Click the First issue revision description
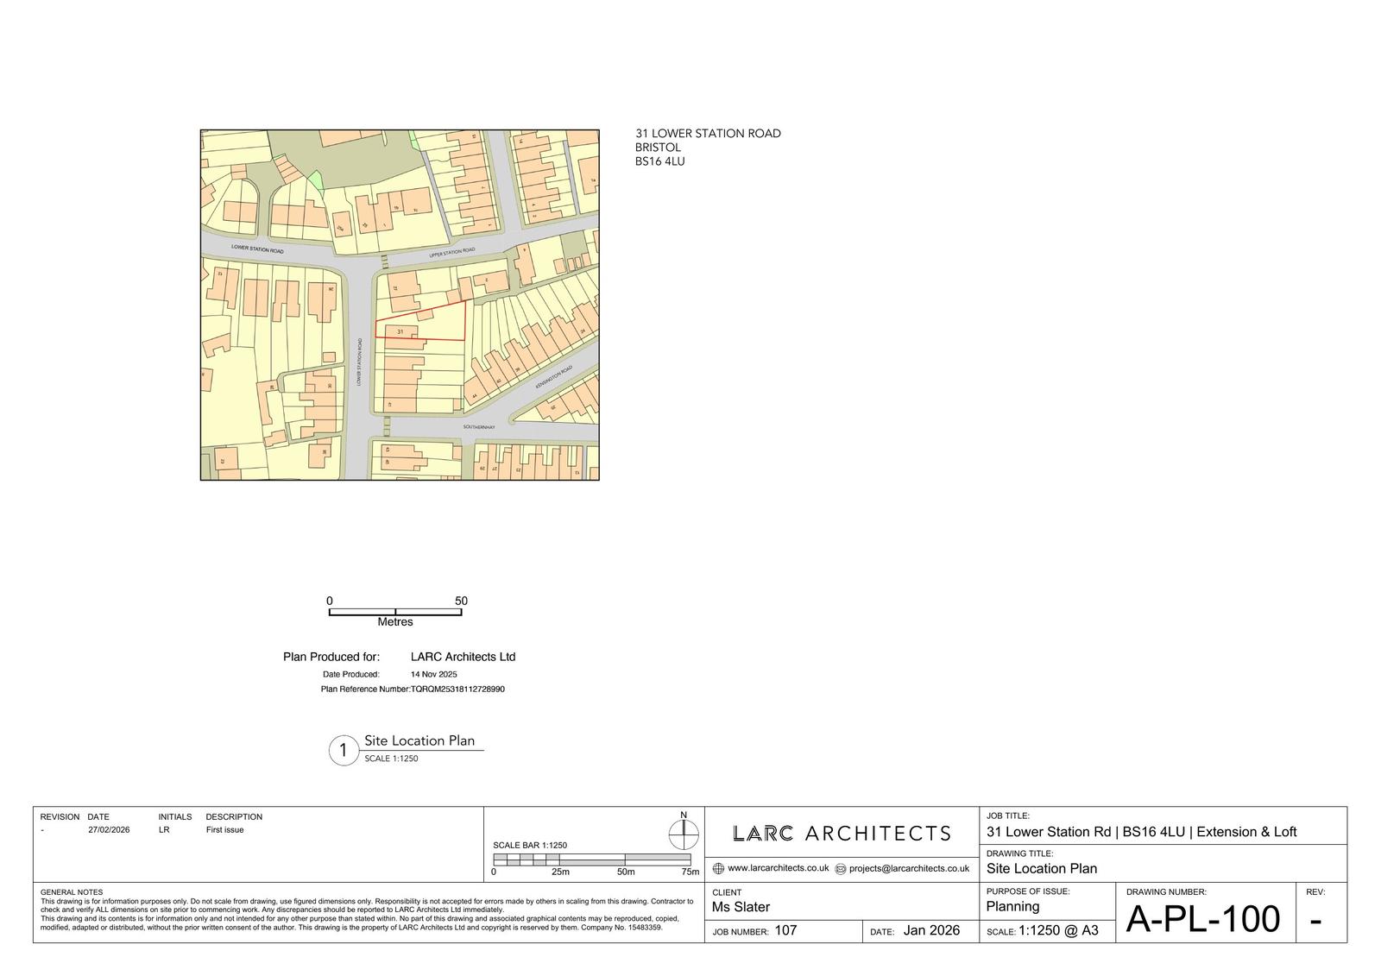Screen dimensions: 1381x976 coord(224,830)
